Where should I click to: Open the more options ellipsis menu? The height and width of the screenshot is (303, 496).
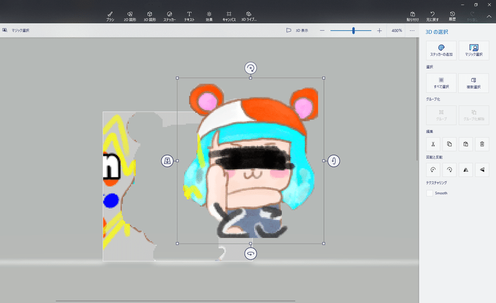coord(412,31)
